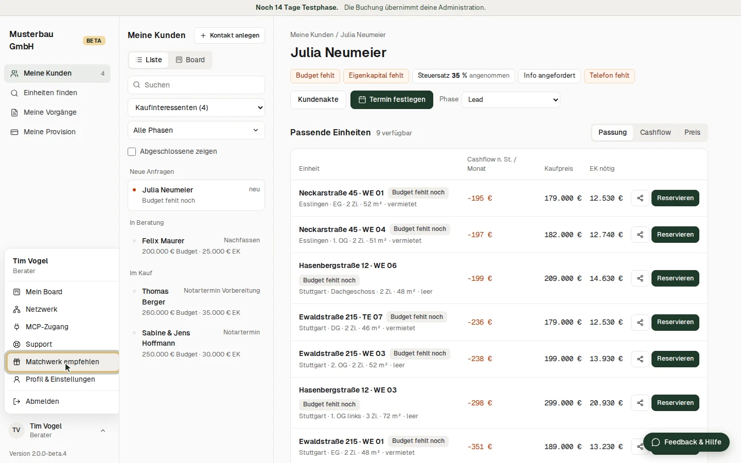This screenshot has width=741, height=463.
Task: Share Ewaldstraße 215 WE 03 unit
Action: click(640, 359)
